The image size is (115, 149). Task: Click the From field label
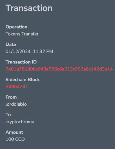pyautogui.click(x=11, y=97)
